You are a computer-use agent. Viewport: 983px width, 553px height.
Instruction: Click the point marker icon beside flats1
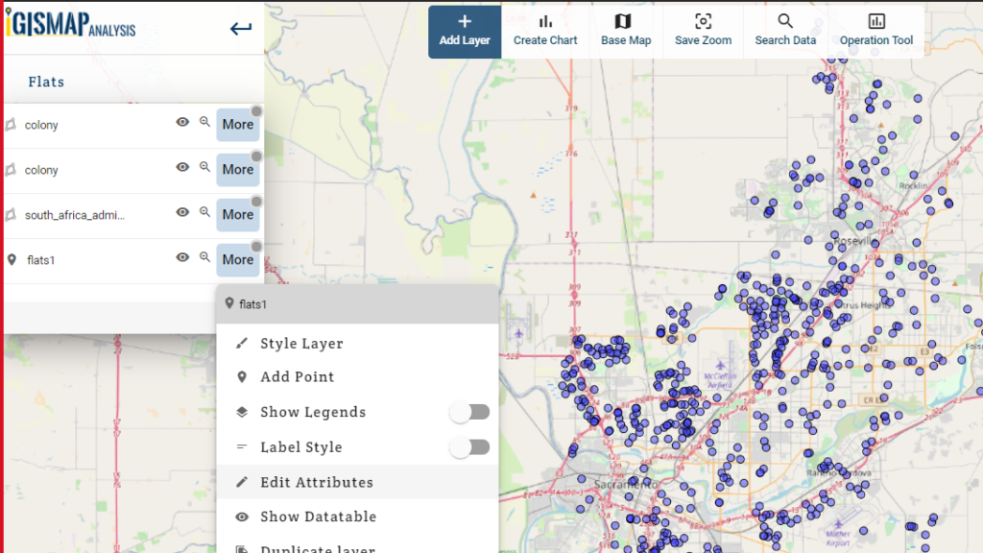coord(12,258)
